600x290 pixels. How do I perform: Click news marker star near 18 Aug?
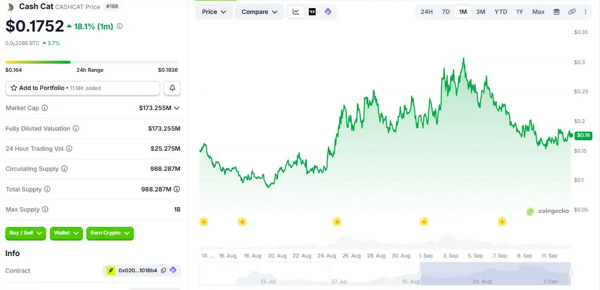click(x=242, y=222)
